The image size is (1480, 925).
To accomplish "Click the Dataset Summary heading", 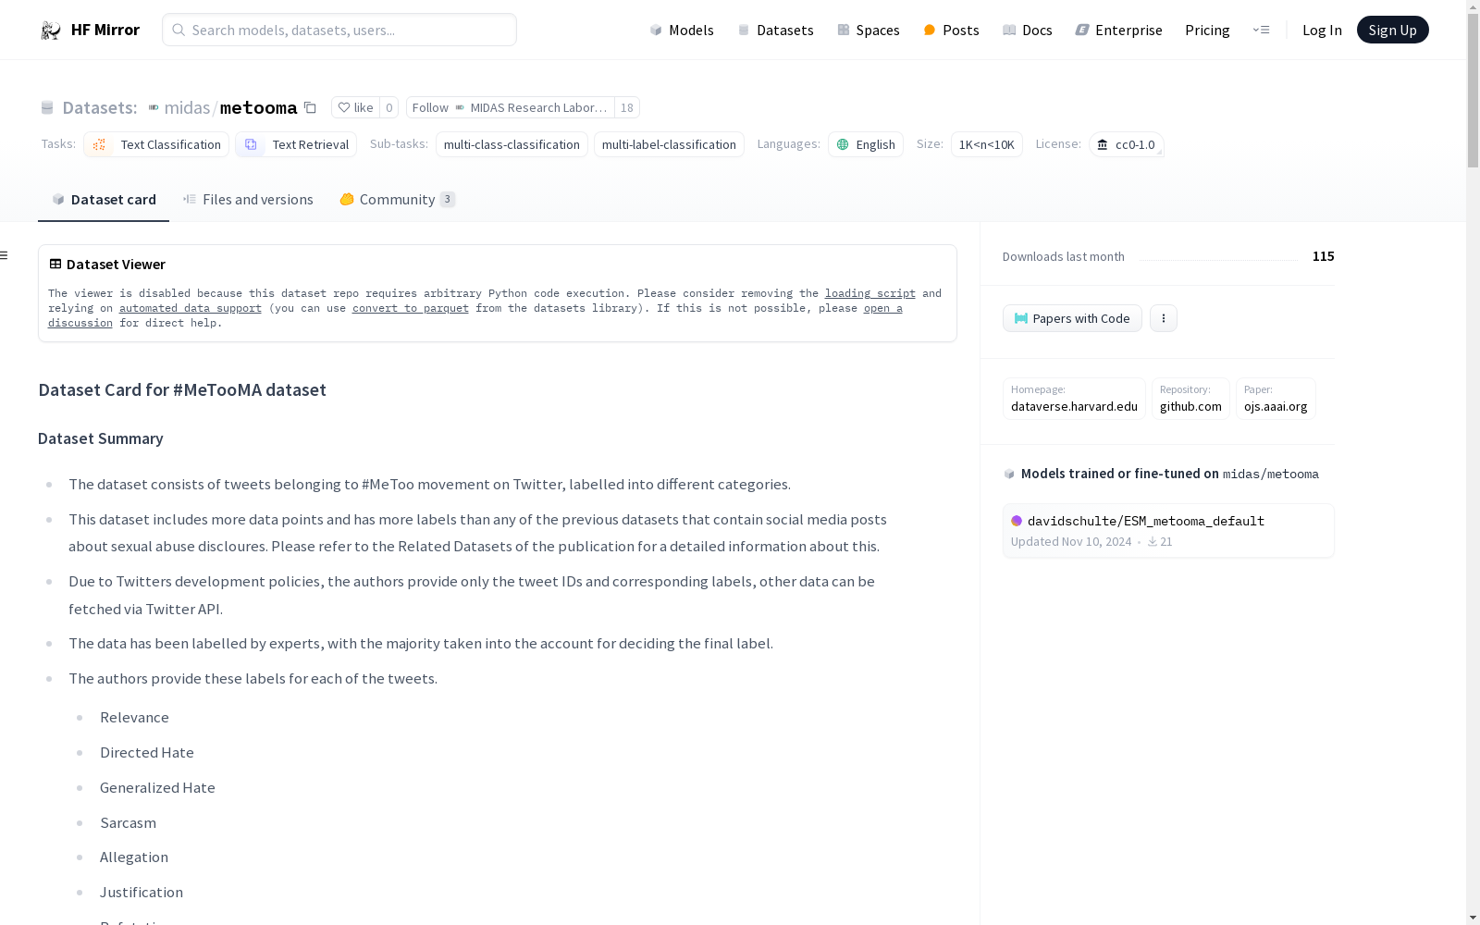I will (101, 438).
